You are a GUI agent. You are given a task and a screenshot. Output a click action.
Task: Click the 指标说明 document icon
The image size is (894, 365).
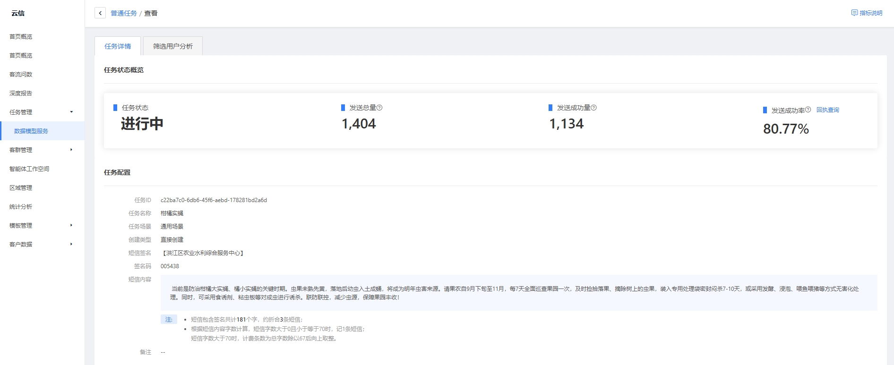[x=854, y=13]
